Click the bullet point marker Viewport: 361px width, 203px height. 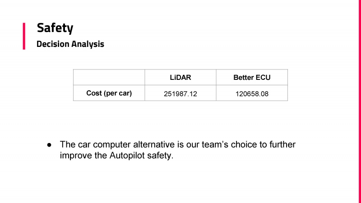49,145
